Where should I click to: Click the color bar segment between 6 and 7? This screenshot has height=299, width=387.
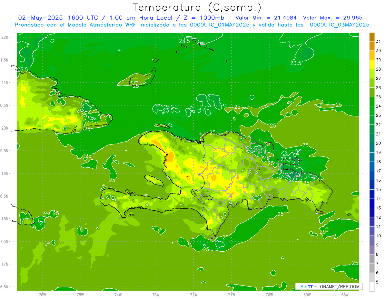click(x=372, y=268)
